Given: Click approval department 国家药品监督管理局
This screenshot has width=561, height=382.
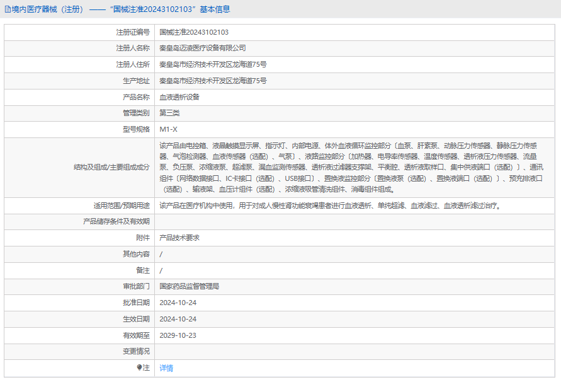Looking at the screenshot, I should click(x=189, y=286).
